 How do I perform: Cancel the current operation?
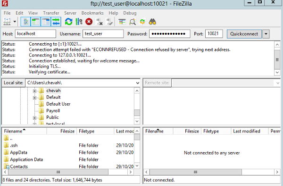(x=89, y=22)
